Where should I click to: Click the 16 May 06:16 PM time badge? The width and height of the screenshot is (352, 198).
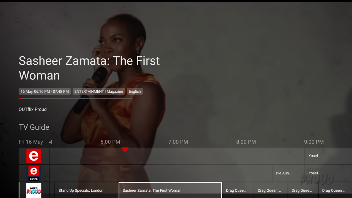tap(45, 91)
